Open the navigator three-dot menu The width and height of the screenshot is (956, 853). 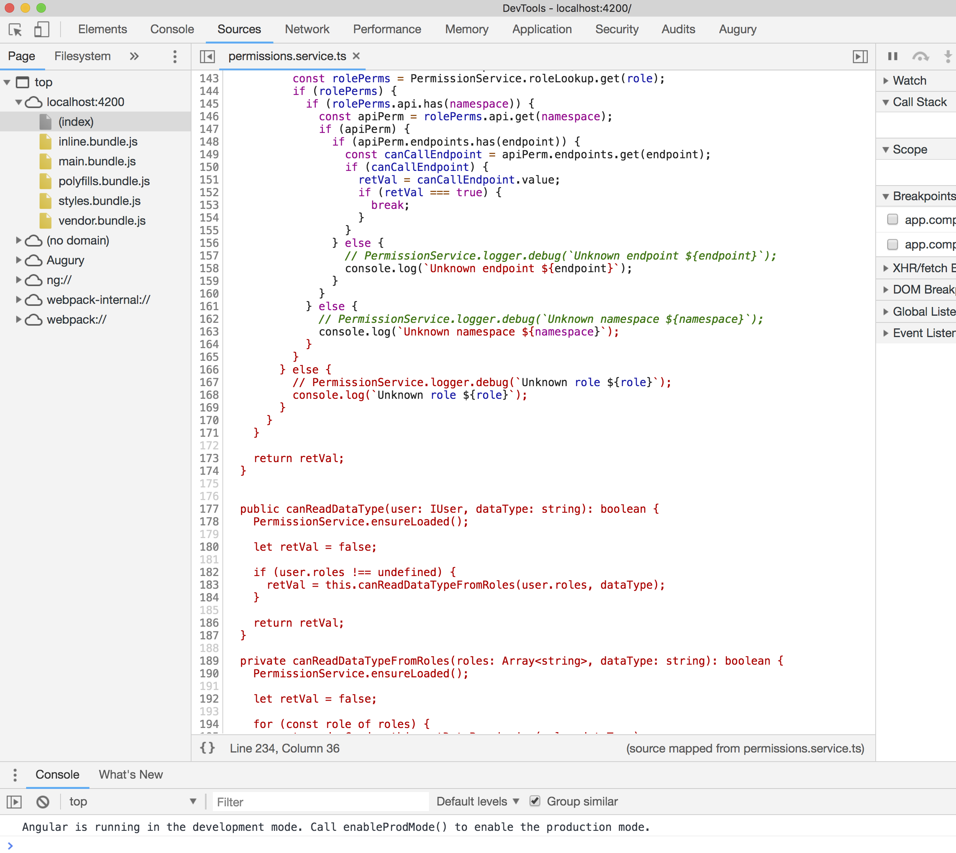[175, 57]
